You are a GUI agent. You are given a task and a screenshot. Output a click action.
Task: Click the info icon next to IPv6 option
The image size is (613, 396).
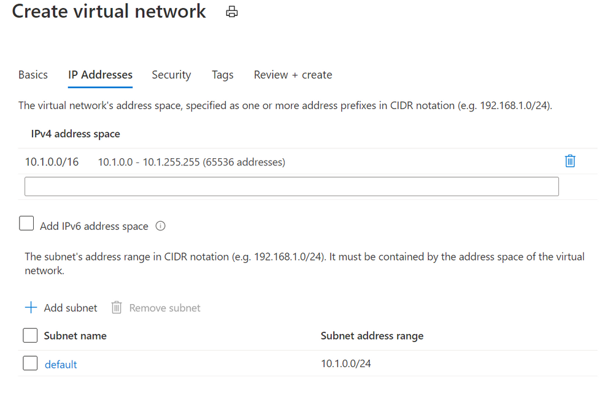point(160,226)
